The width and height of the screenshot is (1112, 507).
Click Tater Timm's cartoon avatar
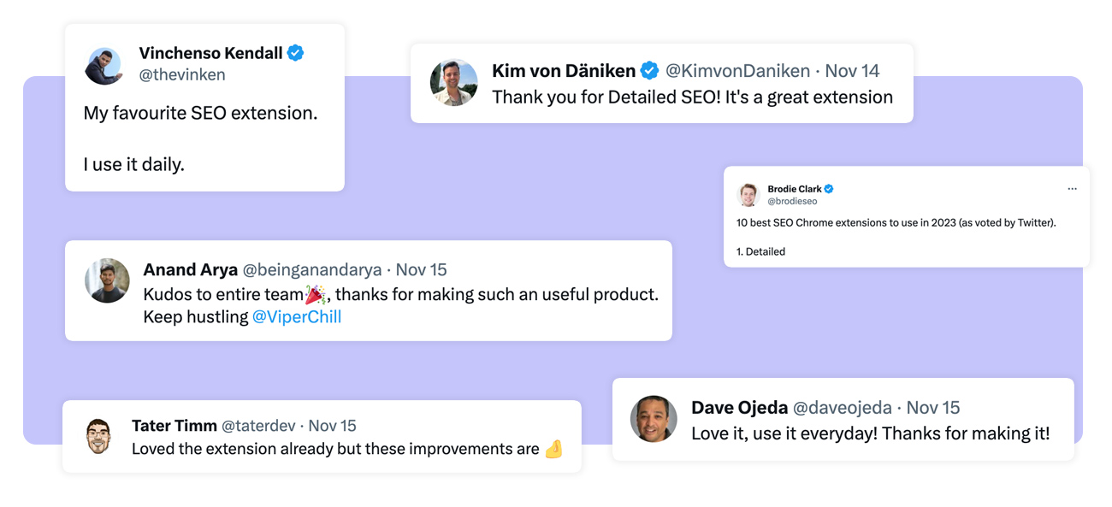(x=99, y=436)
